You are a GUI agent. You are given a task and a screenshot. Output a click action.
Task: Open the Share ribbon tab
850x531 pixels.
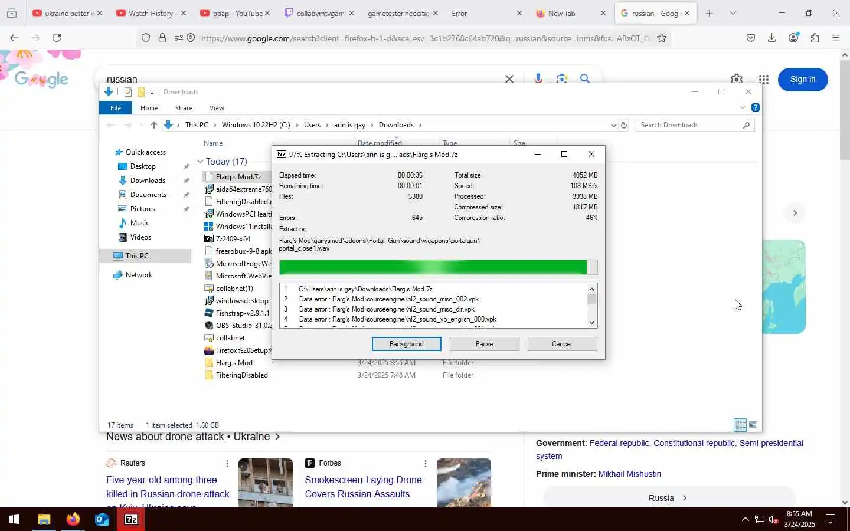(184, 108)
